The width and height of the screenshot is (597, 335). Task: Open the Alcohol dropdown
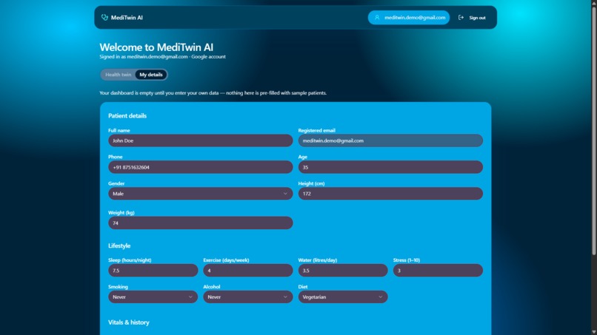[x=248, y=297]
